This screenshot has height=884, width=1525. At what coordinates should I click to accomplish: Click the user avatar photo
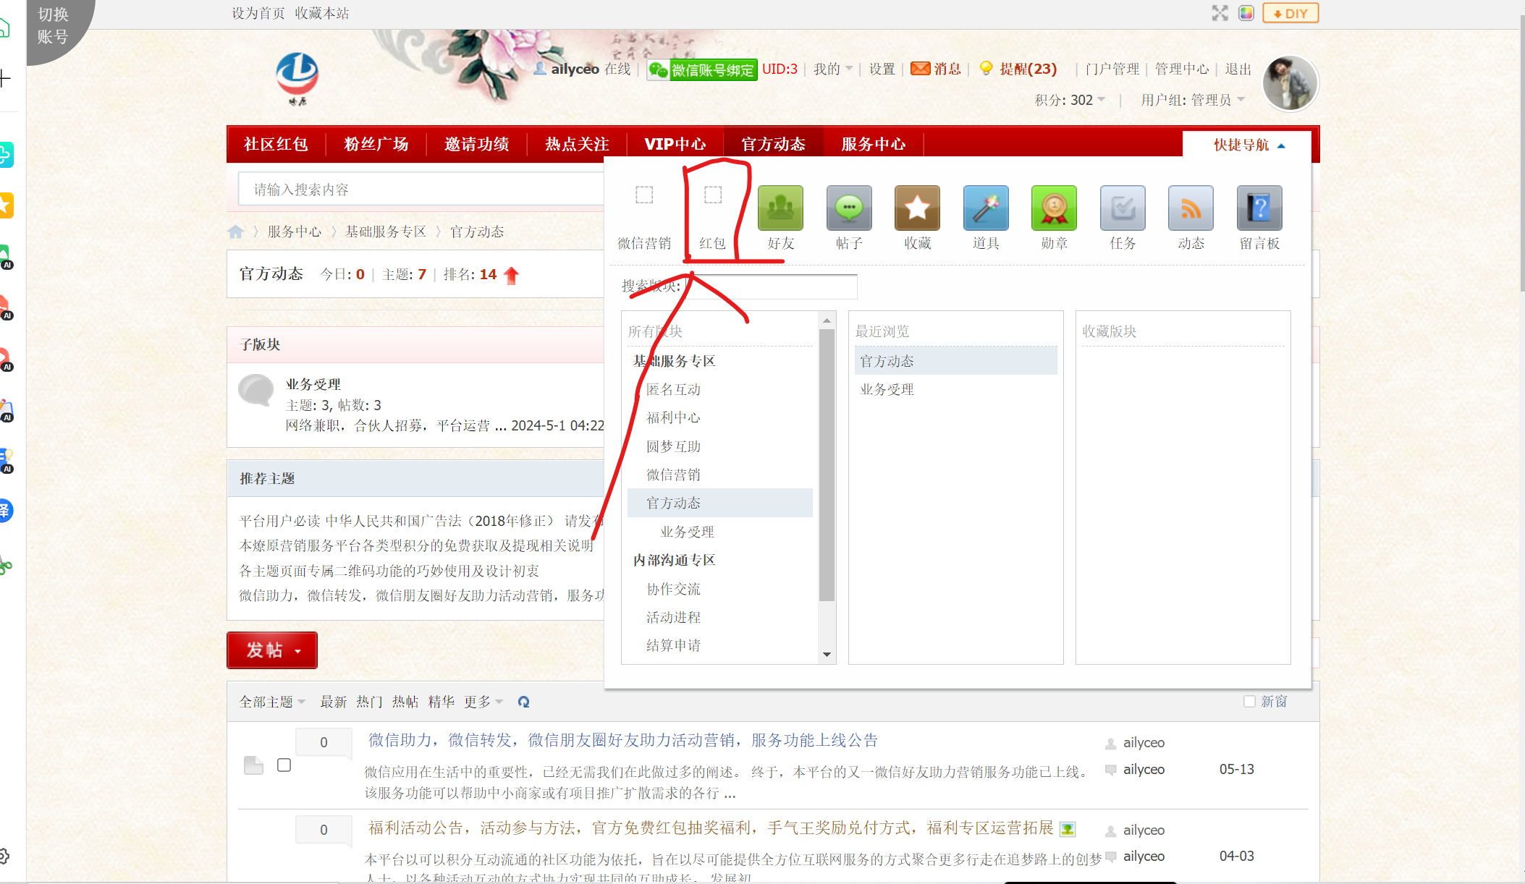(1290, 83)
